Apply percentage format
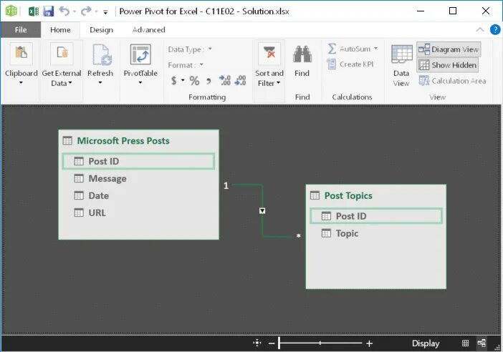 point(194,80)
